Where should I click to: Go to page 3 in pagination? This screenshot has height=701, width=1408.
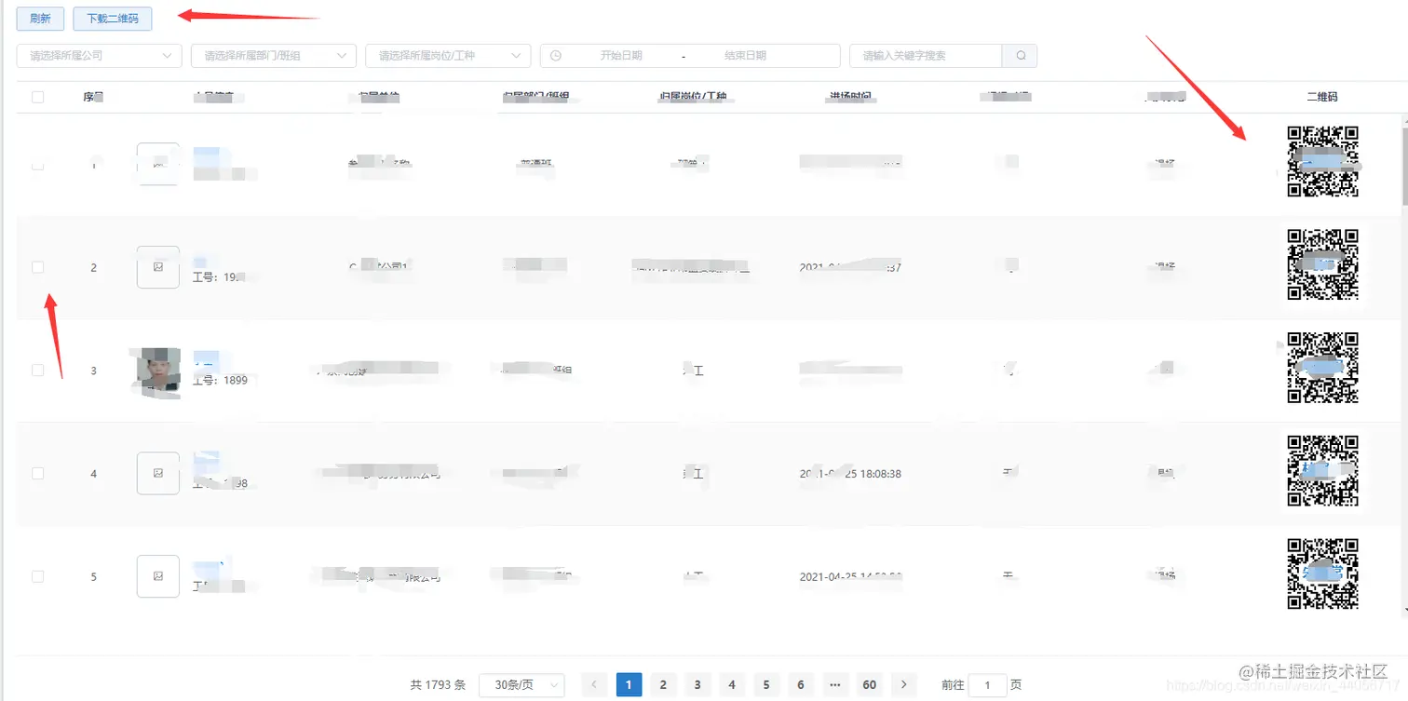tap(697, 685)
